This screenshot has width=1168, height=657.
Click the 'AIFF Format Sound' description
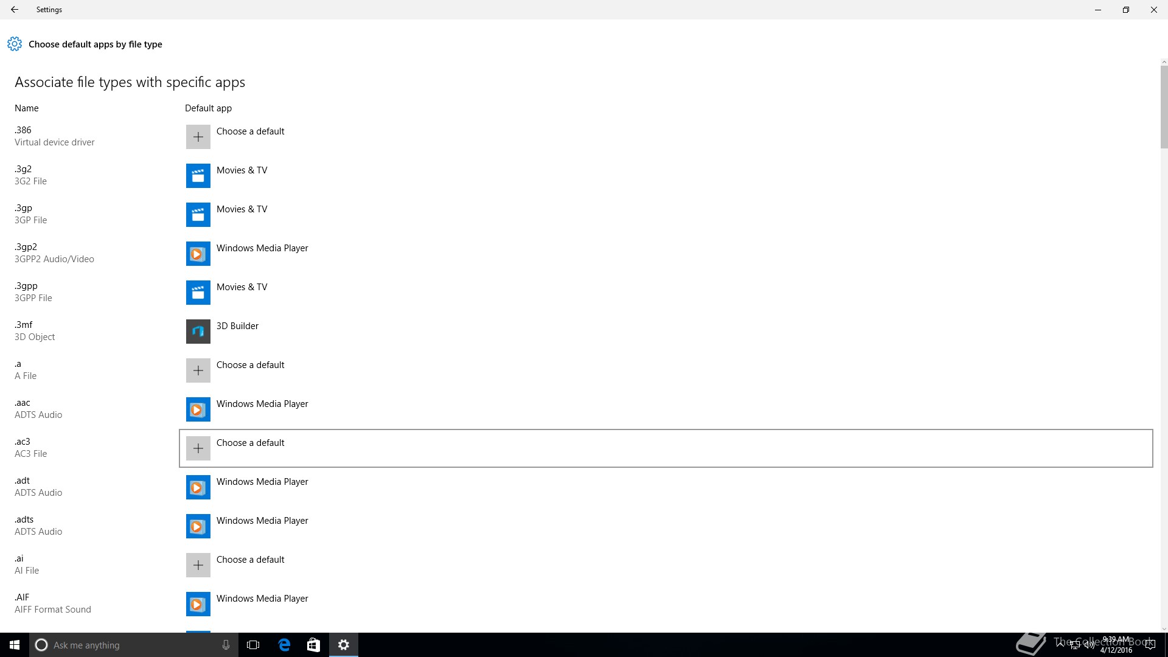click(53, 610)
